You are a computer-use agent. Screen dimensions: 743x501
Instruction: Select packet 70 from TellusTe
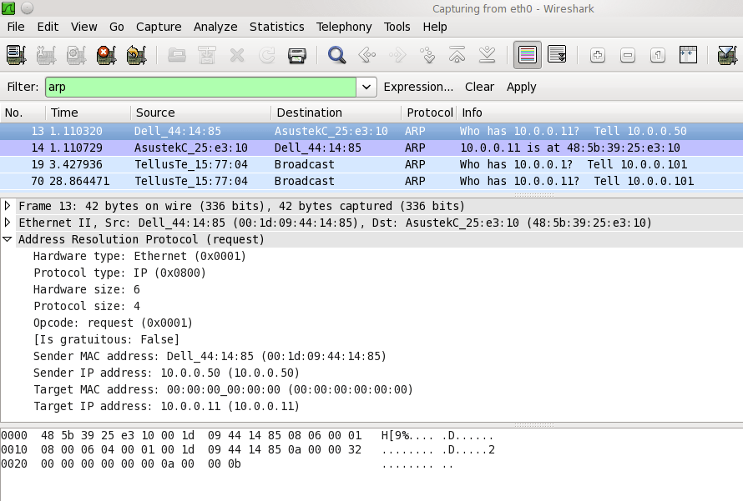tap(371, 181)
